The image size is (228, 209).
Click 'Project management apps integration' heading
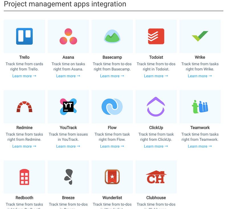pos(65,4)
